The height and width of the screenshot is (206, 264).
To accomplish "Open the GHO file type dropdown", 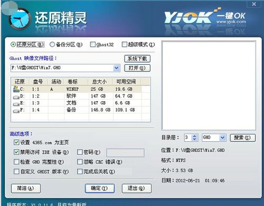I will 222,138.
